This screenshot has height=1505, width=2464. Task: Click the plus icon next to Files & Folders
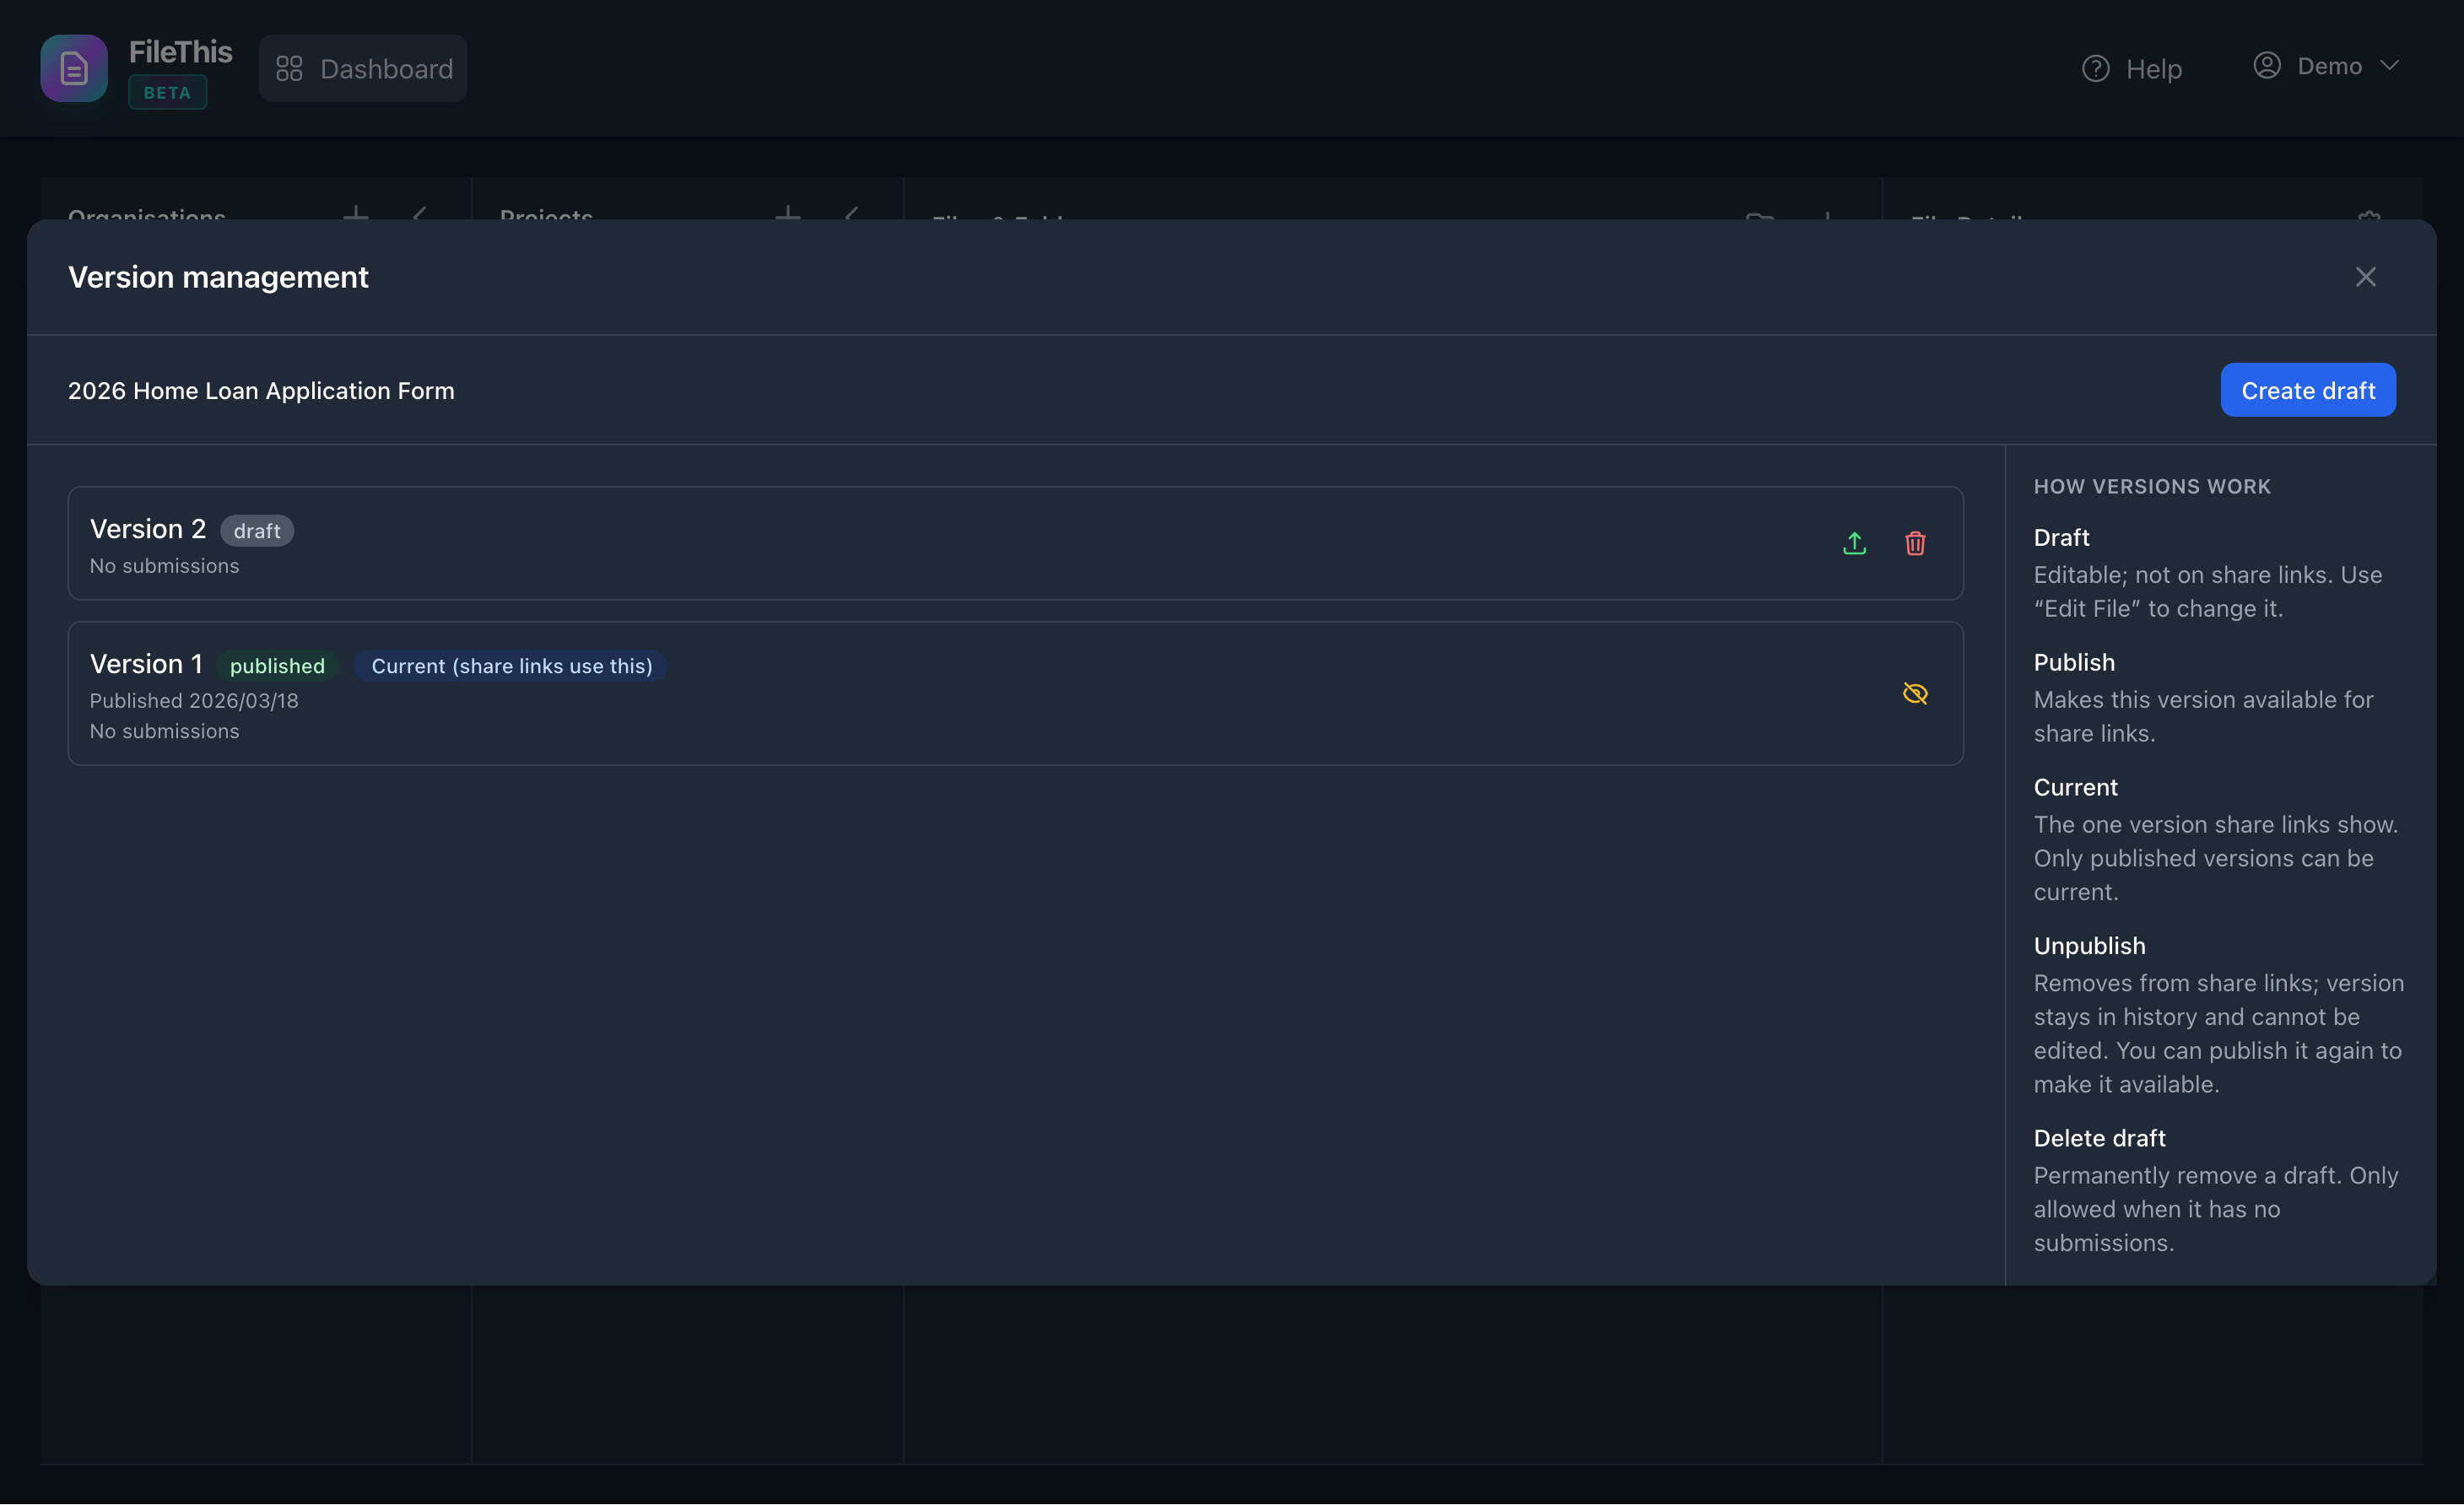(x=1827, y=222)
